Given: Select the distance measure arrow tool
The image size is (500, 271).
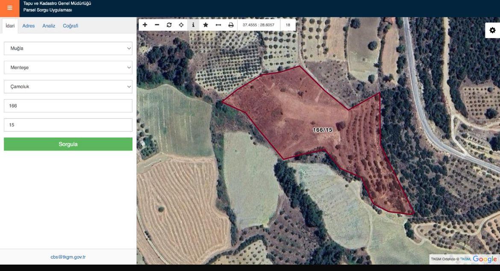Looking at the screenshot, I should click(218, 25).
